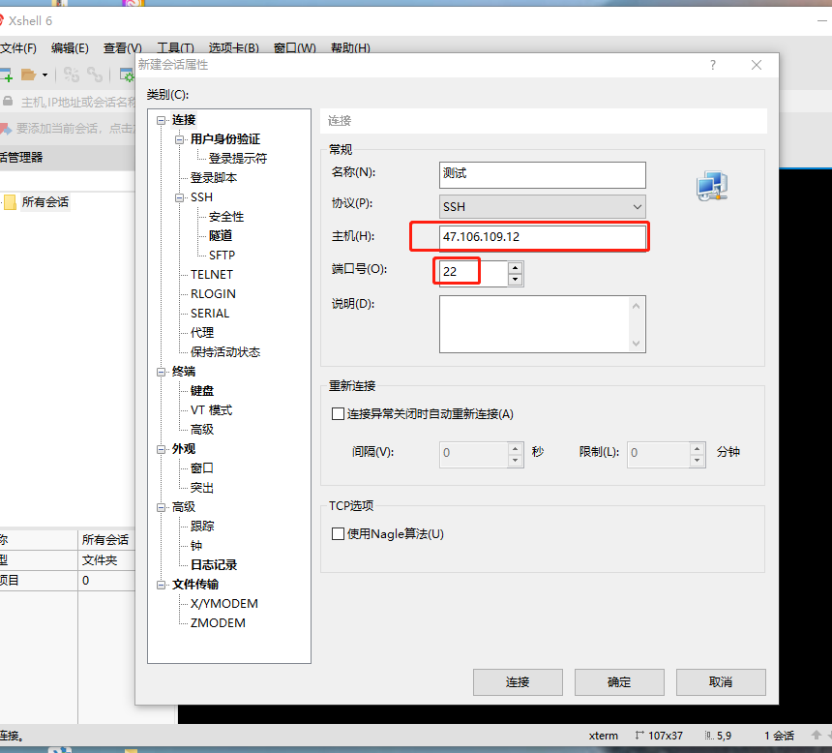Click the disconnect toolbar icon
Image resolution: width=832 pixels, height=753 pixels.
71,75
